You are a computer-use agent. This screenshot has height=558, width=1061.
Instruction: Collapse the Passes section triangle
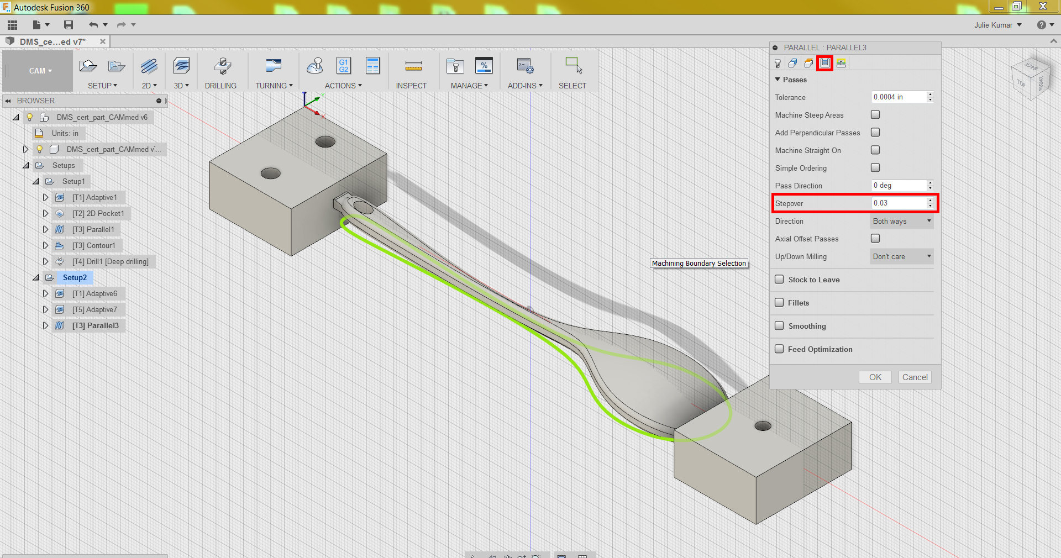coord(778,80)
